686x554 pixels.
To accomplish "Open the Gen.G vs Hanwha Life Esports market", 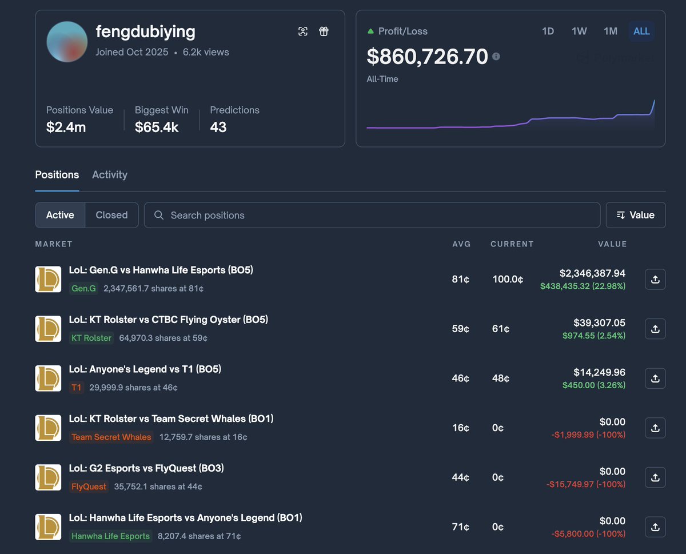I will [161, 270].
